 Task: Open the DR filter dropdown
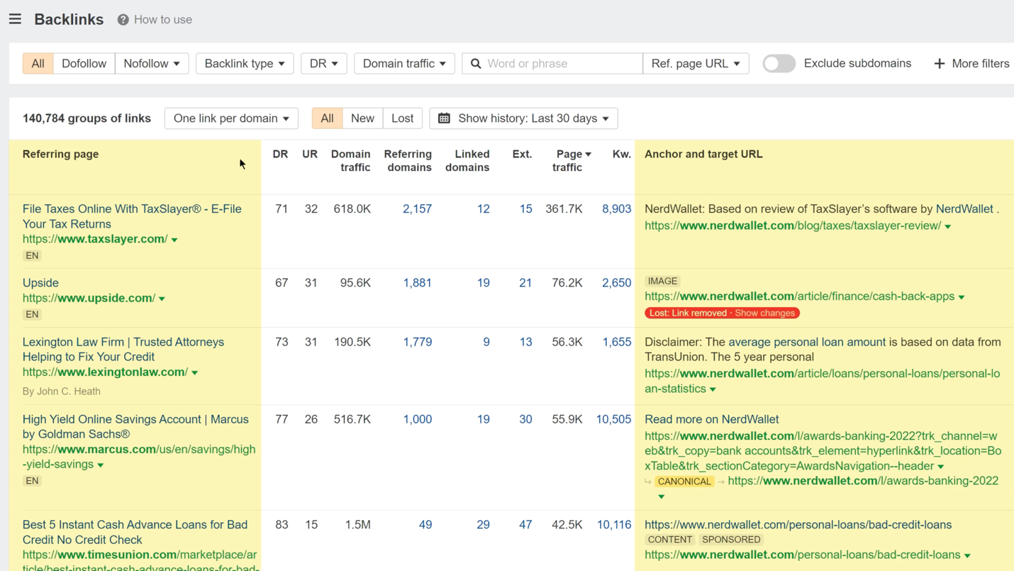323,64
